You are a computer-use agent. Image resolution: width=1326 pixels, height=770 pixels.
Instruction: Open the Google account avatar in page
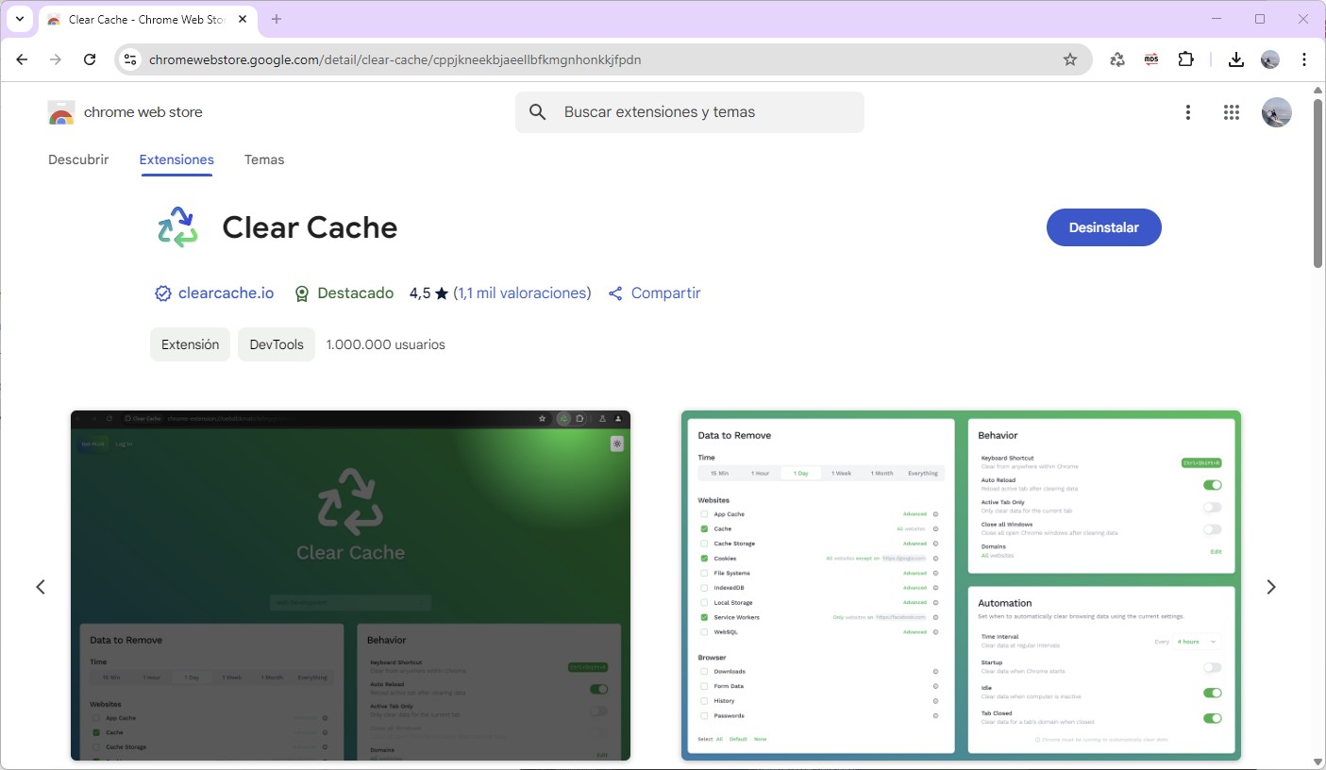(1277, 112)
